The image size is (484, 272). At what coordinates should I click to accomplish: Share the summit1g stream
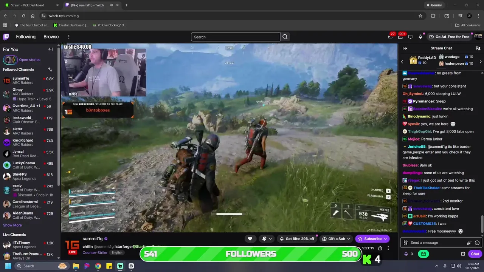tap(380, 248)
